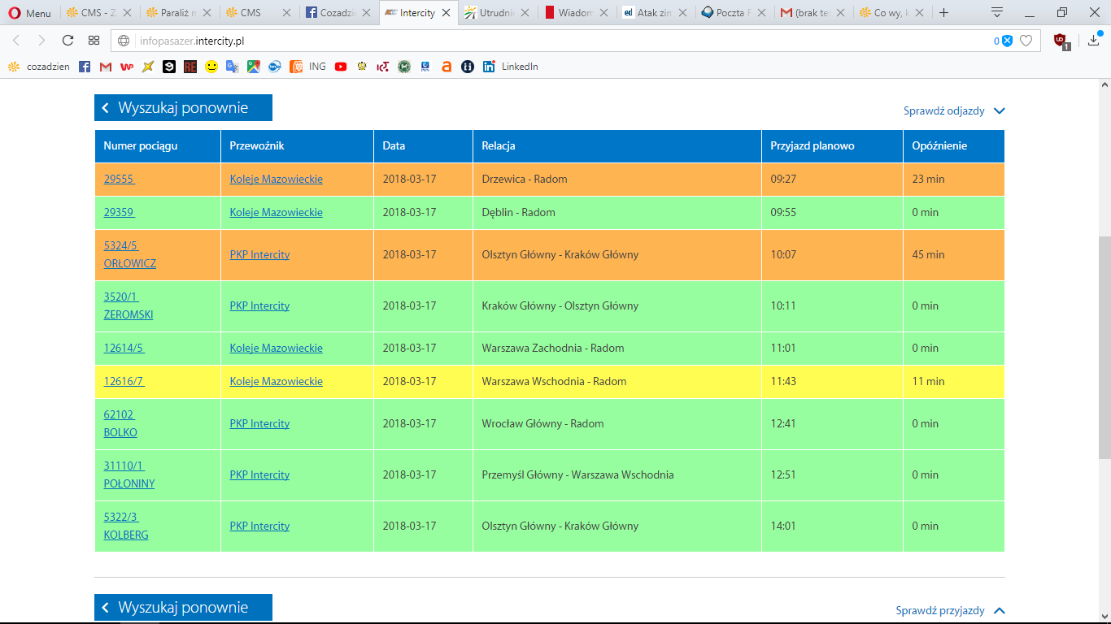This screenshot has width=1111, height=624.
Task: Switch to the Poczta tab
Action: coord(728,13)
